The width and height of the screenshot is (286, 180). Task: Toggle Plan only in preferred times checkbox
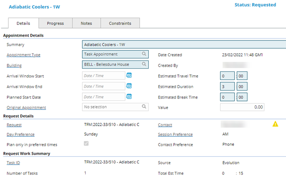click(x=86, y=143)
